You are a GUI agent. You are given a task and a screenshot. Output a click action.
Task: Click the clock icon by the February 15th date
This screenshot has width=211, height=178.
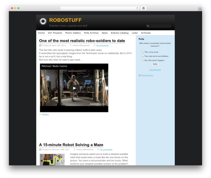(41, 149)
